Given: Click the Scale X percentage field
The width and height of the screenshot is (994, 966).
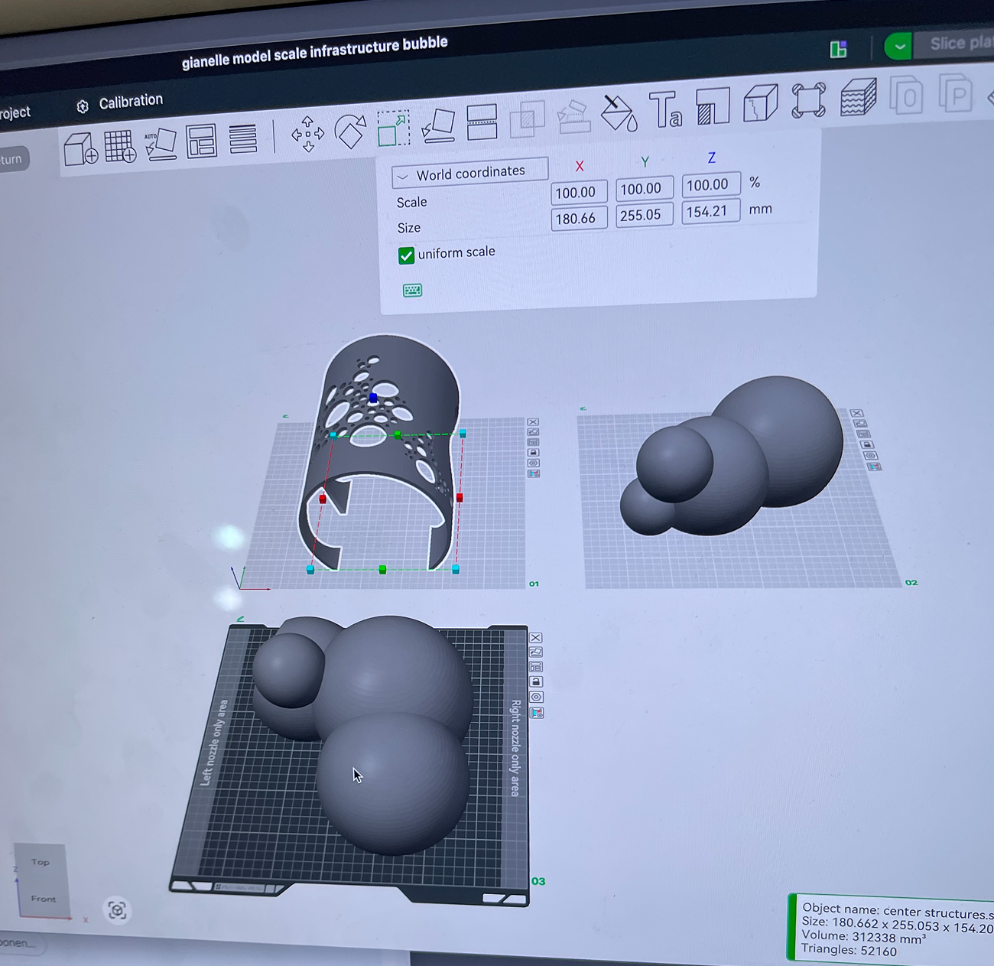Looking at the screenshot, I should pos(579,192).
